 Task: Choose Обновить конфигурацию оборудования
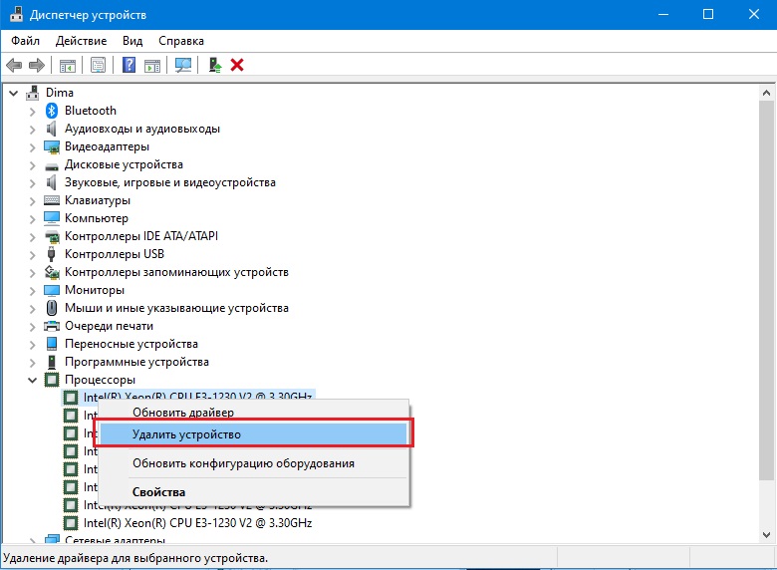pyautogui.click(x=254, y=463)
